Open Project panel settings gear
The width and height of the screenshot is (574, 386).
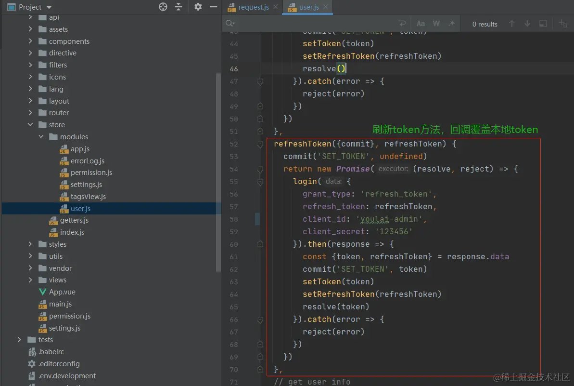[198, 7]
